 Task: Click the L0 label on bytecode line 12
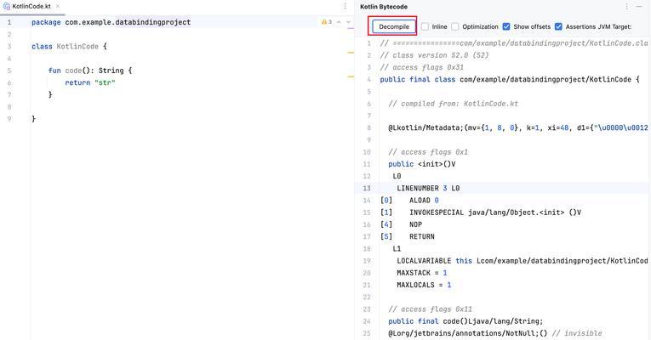(x=397, y=176)
